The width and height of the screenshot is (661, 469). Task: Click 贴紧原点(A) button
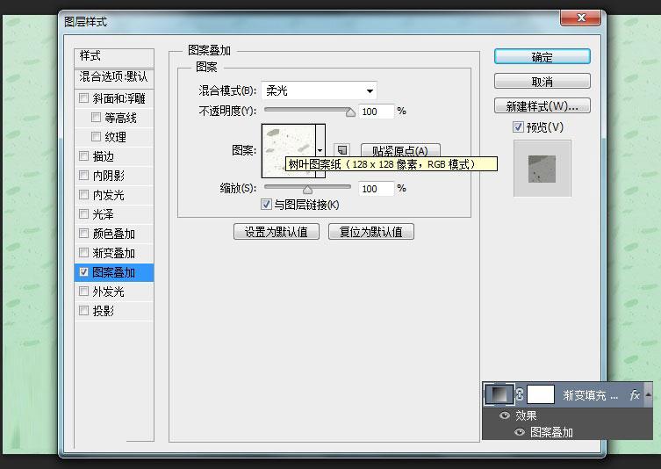(x=400, y=150)
